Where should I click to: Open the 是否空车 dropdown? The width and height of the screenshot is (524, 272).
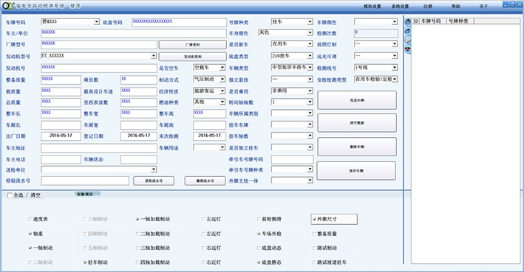pyautogui.click(x=222, y=68)
